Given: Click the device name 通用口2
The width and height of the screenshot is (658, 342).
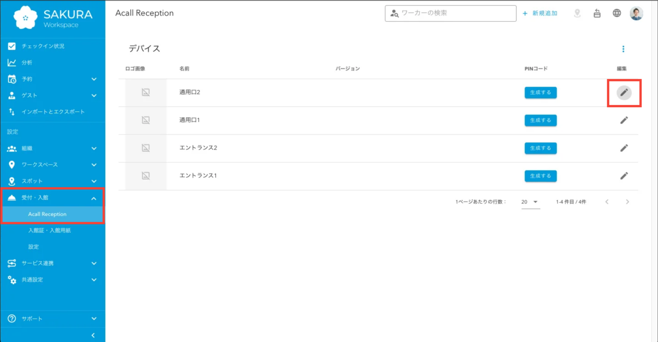Looking at the screenshot, I should pos(190,93).
